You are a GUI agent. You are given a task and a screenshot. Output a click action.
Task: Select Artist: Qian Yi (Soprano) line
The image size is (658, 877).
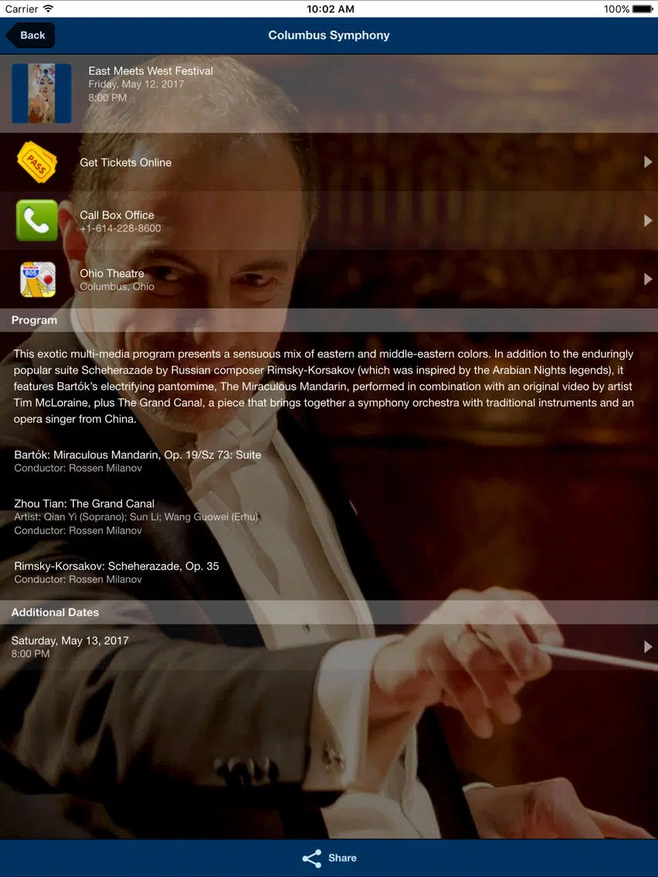coord(136,516)
